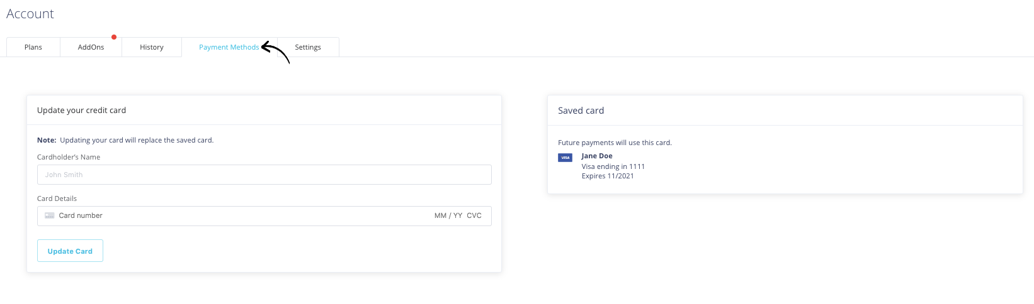1034x304 pixels.
Task: Go to the Settings tab
Action: (308, 47)
